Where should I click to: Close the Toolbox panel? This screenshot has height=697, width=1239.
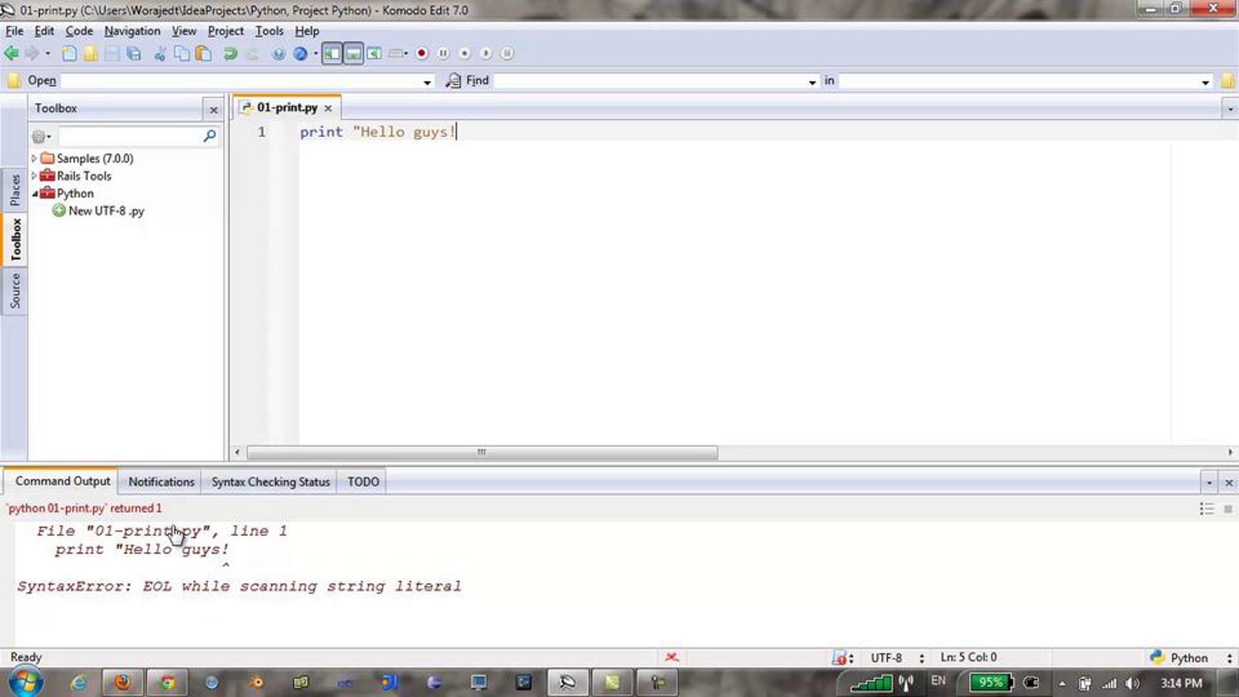click(213, 110)
